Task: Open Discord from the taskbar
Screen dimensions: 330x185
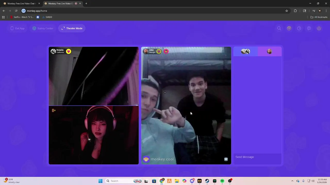Action: (x=192, y=181)
